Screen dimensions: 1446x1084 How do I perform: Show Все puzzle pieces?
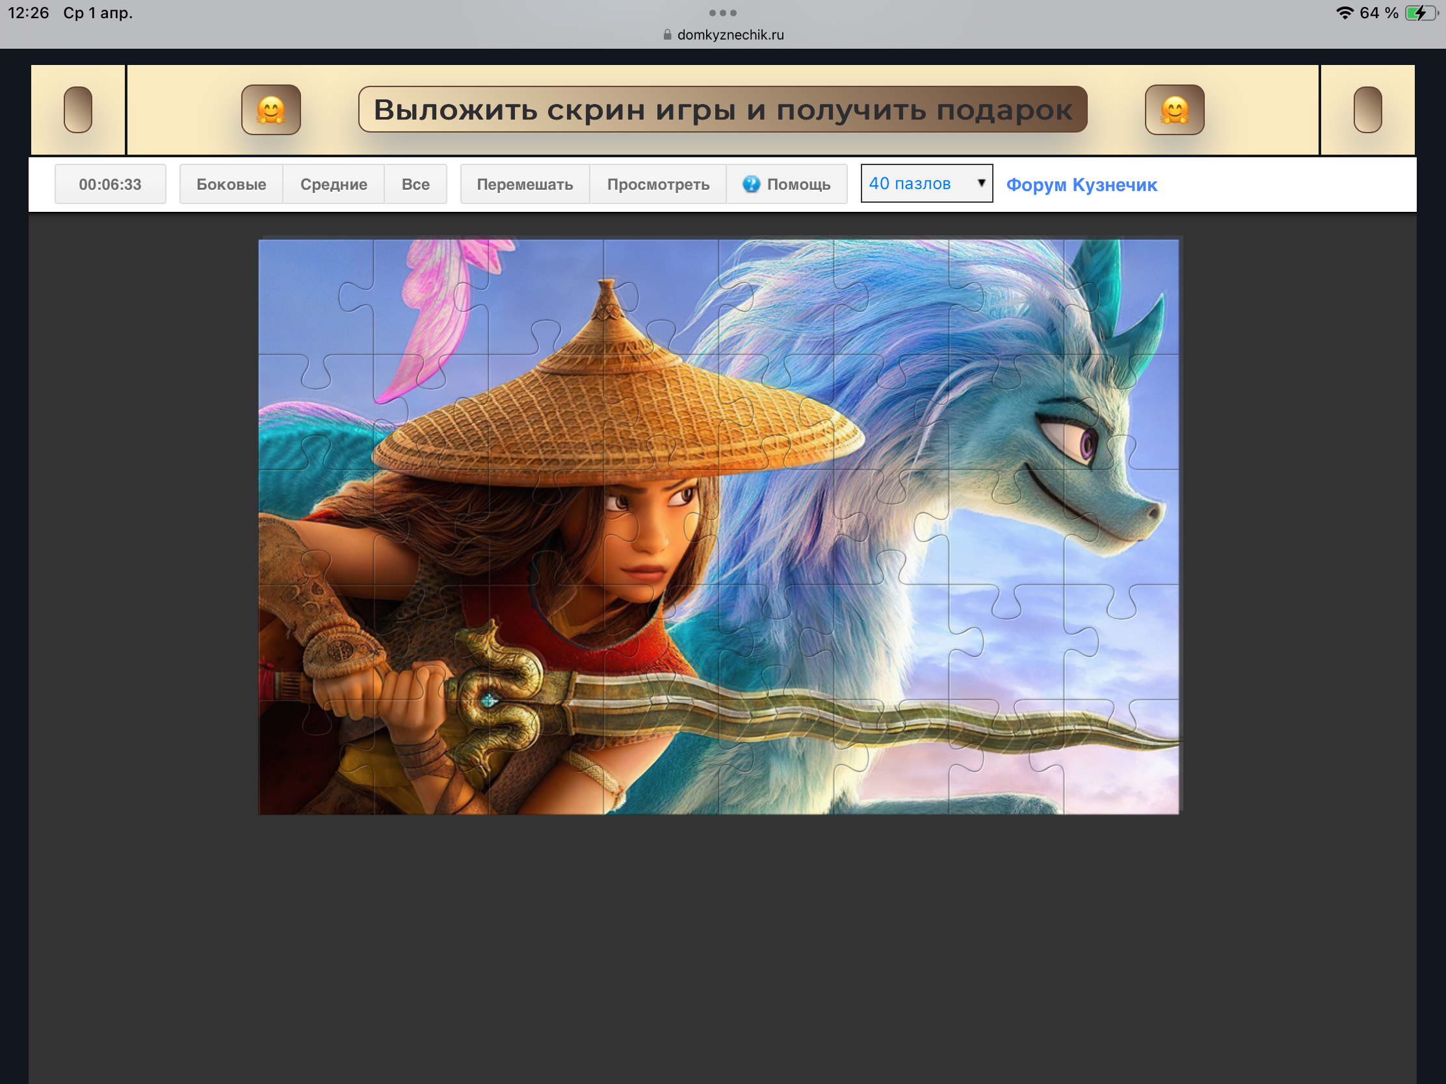tap(415, 185)
